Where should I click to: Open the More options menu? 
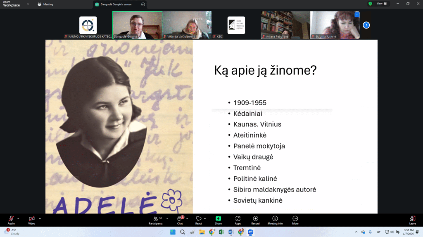pyautogui.click(x=295, y=219)
